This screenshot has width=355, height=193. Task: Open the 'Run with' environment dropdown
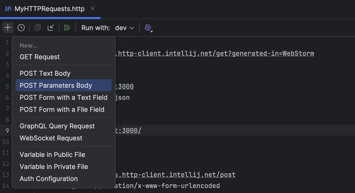(124, 28)
